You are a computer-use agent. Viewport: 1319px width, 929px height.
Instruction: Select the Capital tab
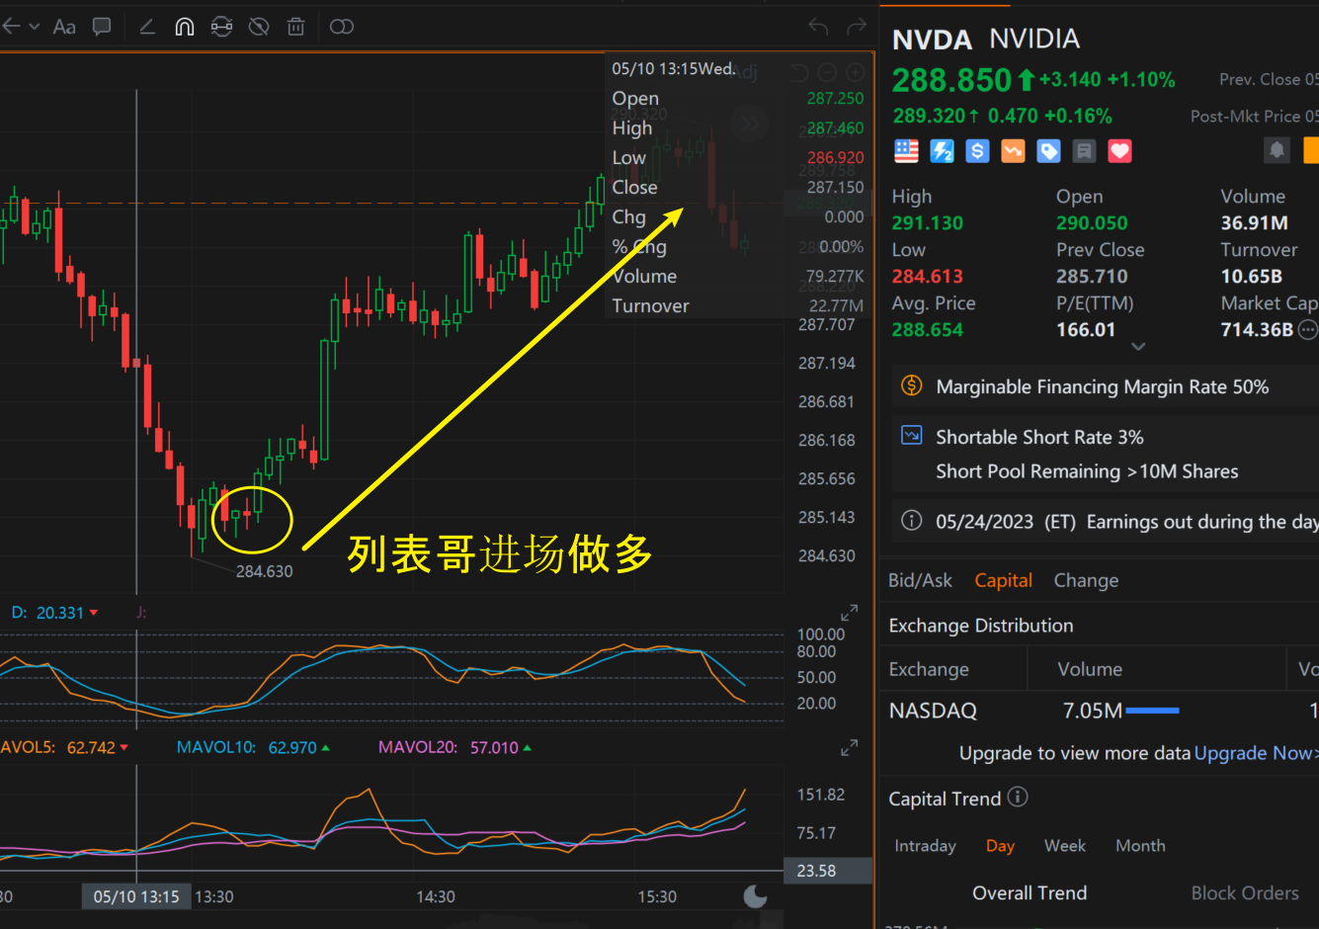coord(1003,580)
